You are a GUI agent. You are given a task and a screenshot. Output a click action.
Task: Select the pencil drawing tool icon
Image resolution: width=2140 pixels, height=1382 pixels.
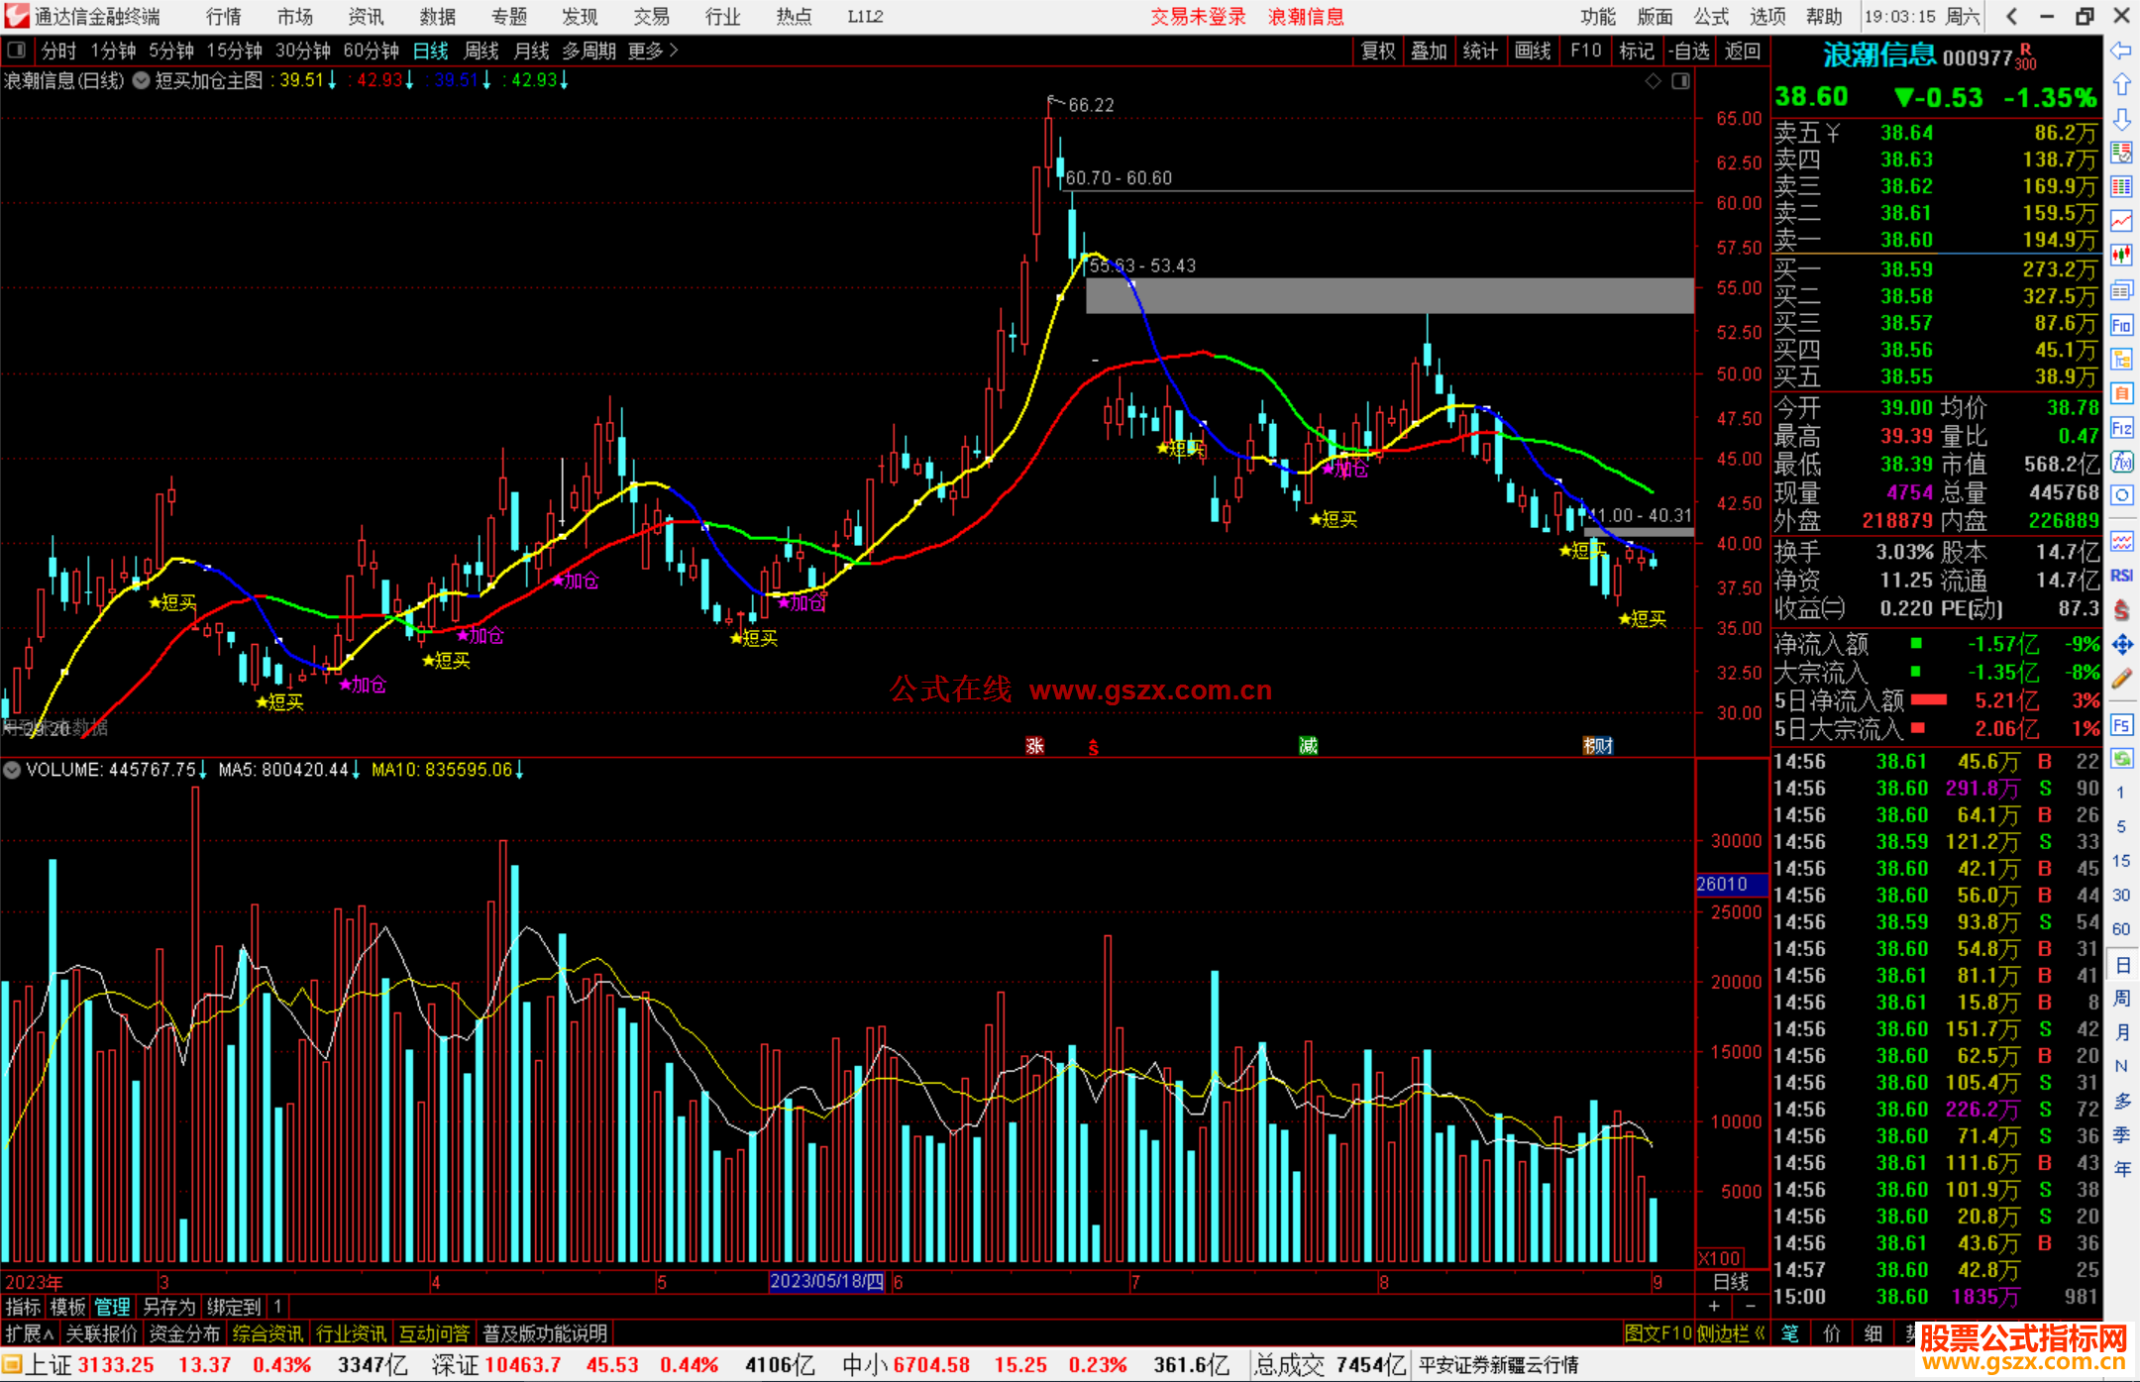(x=2121, y=679)
